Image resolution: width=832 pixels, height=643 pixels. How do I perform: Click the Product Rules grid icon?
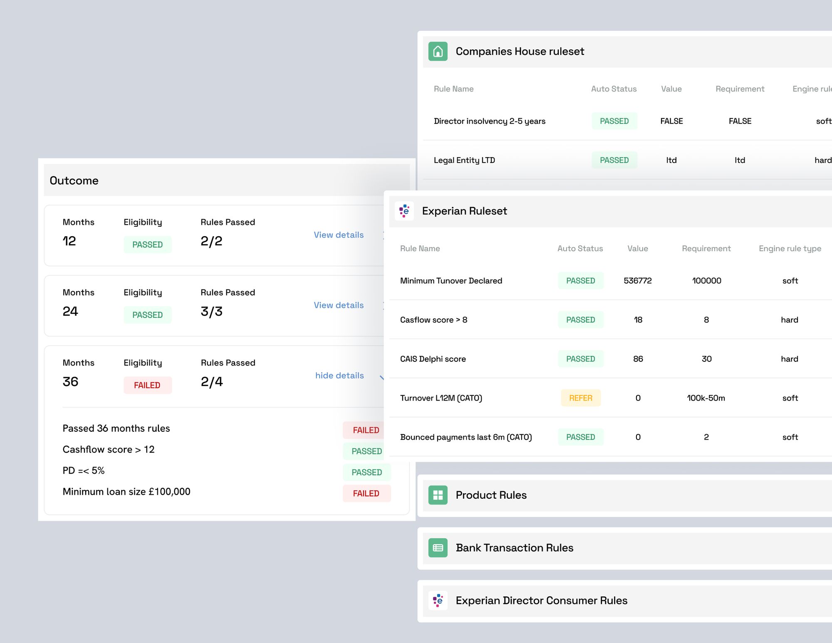click(x=437, y=495)
